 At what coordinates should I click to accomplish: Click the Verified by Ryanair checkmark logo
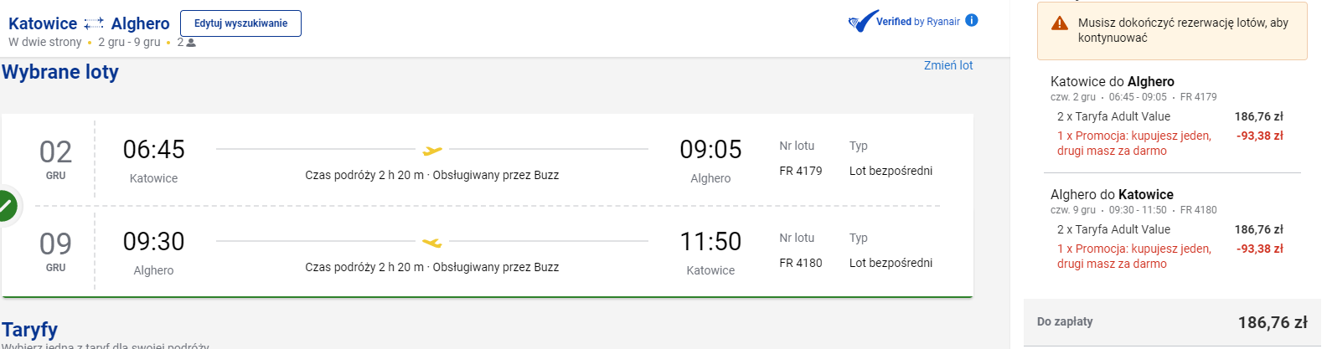tap(863, 22)
